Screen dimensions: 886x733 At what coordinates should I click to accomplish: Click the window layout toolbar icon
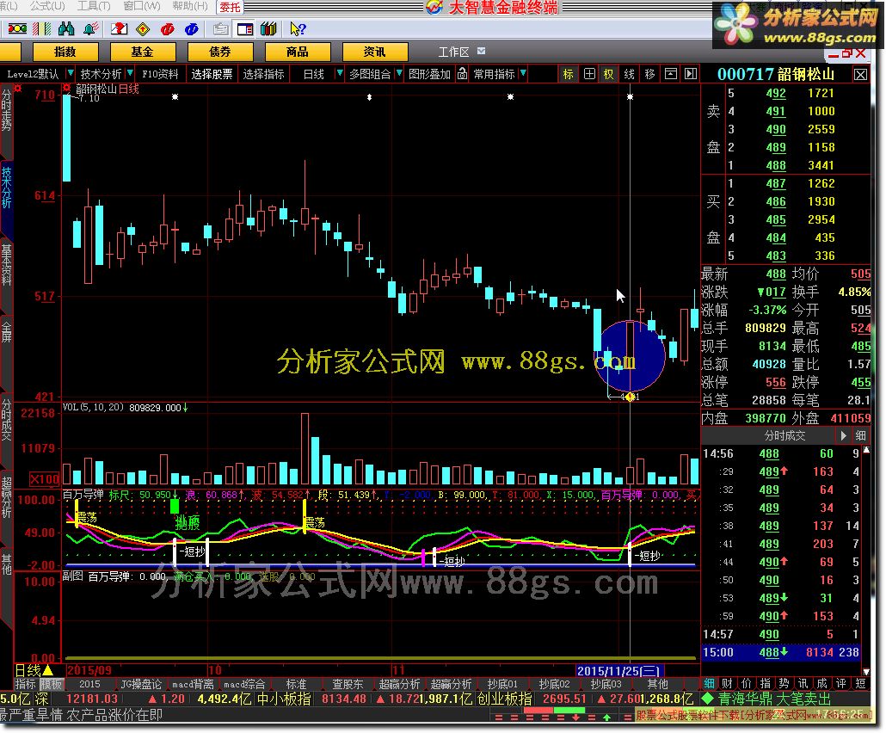[244, 29]
